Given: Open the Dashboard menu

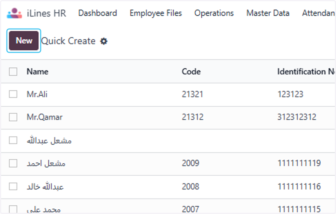Looking at the screenshot, I should (x=97, y=13).
